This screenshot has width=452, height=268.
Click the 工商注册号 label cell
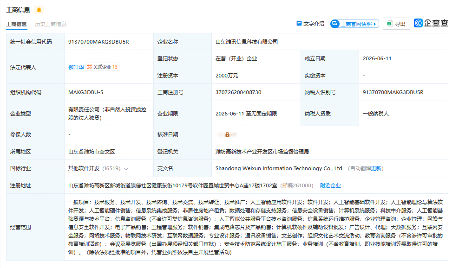[x=183, y=92]
